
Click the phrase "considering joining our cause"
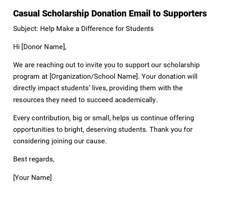[x=59, y=141]
